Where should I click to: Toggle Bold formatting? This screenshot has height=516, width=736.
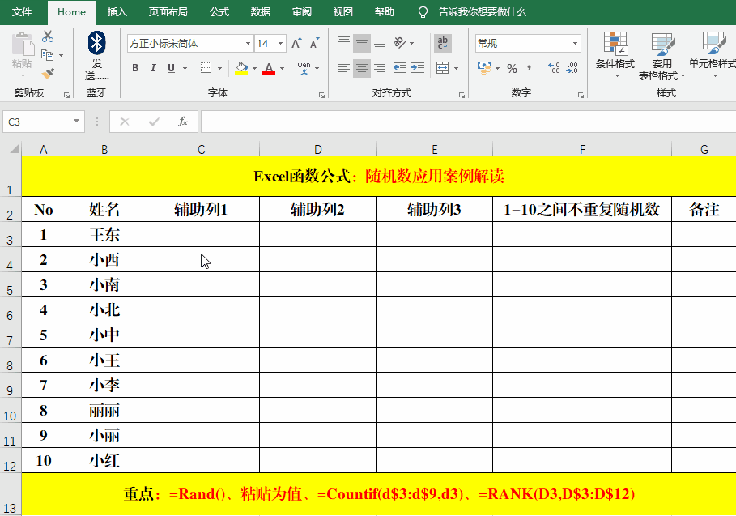(135, 68)
